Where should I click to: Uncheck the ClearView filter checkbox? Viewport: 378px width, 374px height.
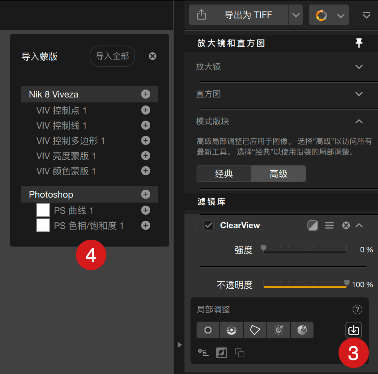(x=208, y=225)
